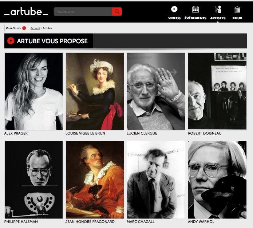Select the ROBERT DOISNEAU name link
The height and width of the screenshot is (228, 253).
point(205,133)
